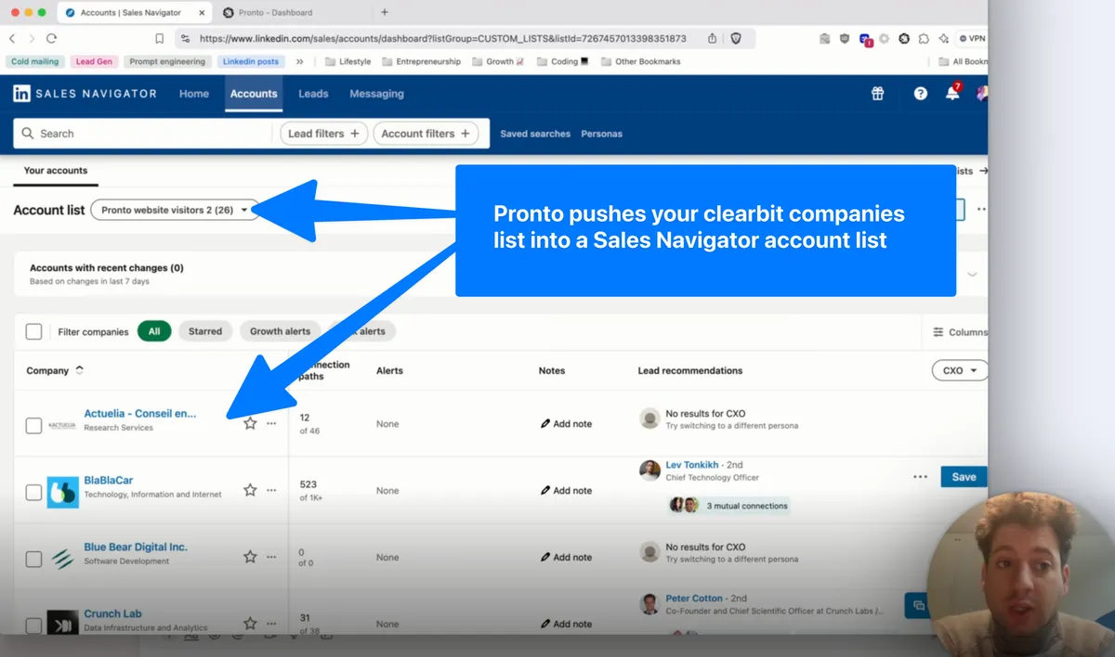The image size is (1115, 657).
Task: Open the Columns settings
Action: coord(960,331)
